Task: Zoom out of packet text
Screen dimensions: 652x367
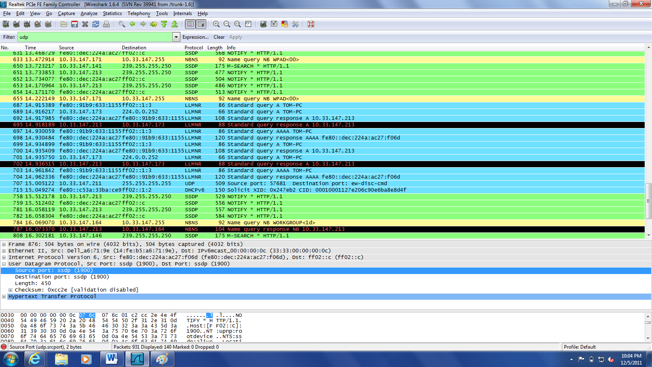Action: click(x=227, y=24)
